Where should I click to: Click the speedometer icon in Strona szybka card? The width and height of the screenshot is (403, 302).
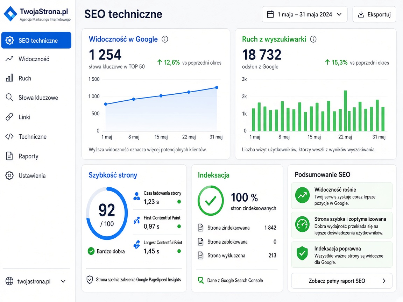[x=302, y=225]
